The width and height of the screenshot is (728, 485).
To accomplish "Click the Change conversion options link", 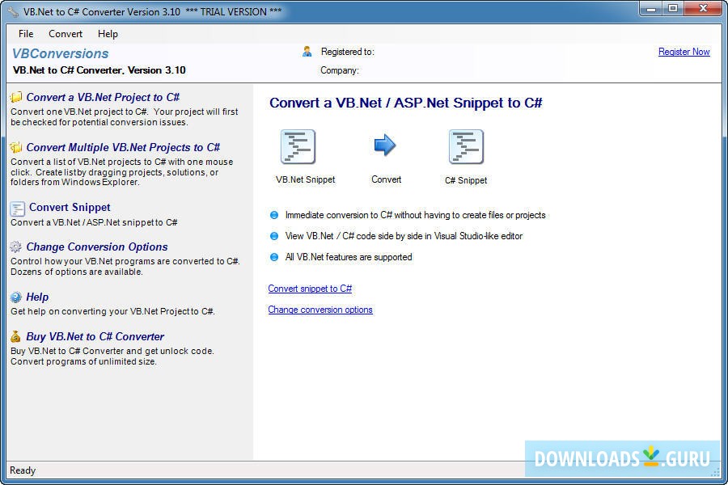I will coord(320,310).
